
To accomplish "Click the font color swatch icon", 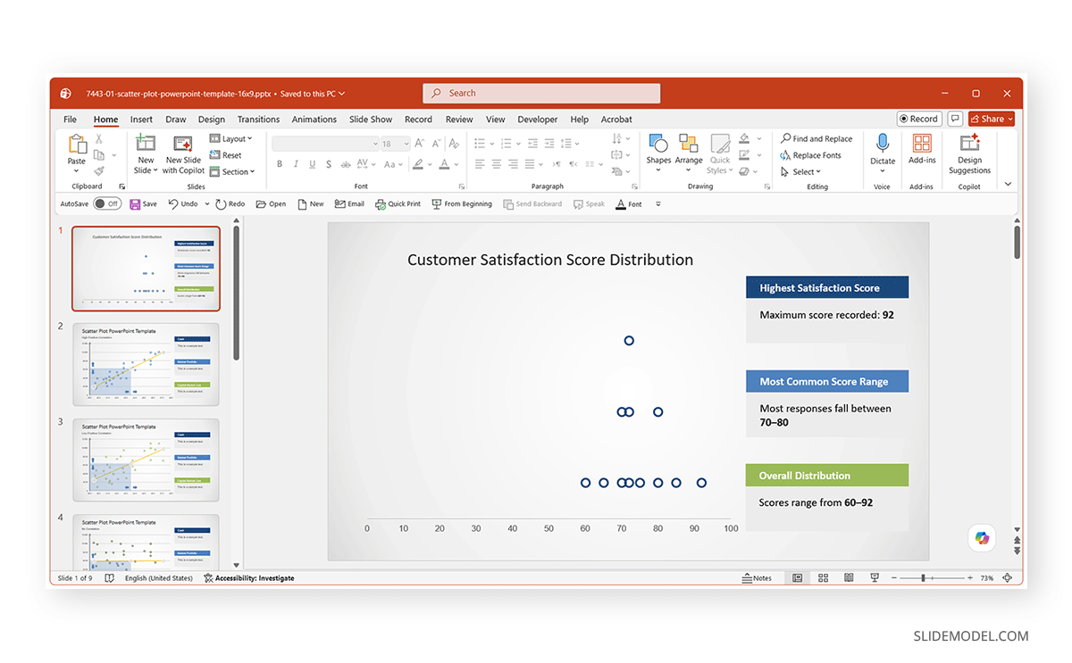I will (x=444, y=164).
